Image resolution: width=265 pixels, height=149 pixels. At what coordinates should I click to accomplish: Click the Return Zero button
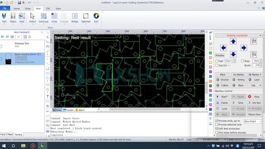tap(255, 114)
